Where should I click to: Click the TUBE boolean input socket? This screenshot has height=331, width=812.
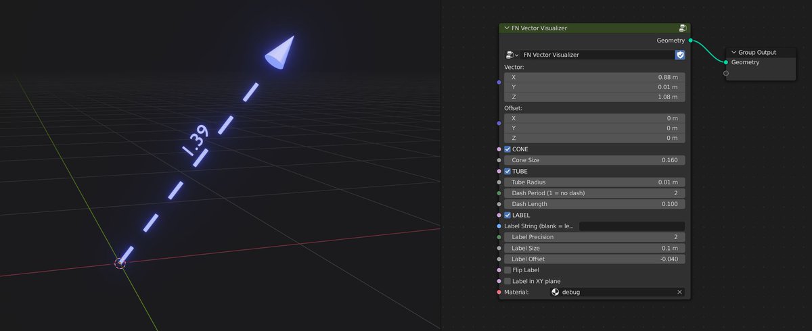click(x=499, y=172)
